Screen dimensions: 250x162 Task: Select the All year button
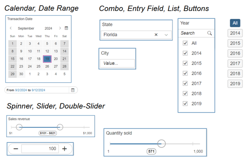(x=235, y=23)
